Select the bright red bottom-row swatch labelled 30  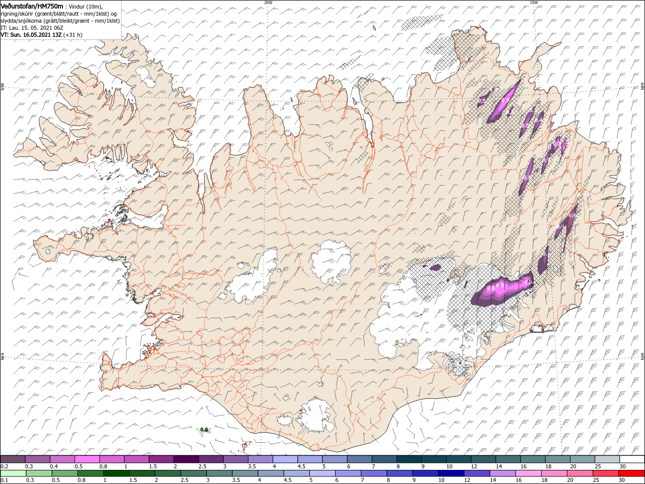(x=632, y=473)
